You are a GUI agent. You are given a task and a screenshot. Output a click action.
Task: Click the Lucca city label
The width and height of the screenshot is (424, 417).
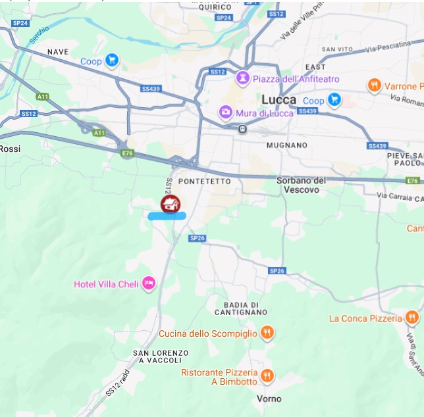278,100
